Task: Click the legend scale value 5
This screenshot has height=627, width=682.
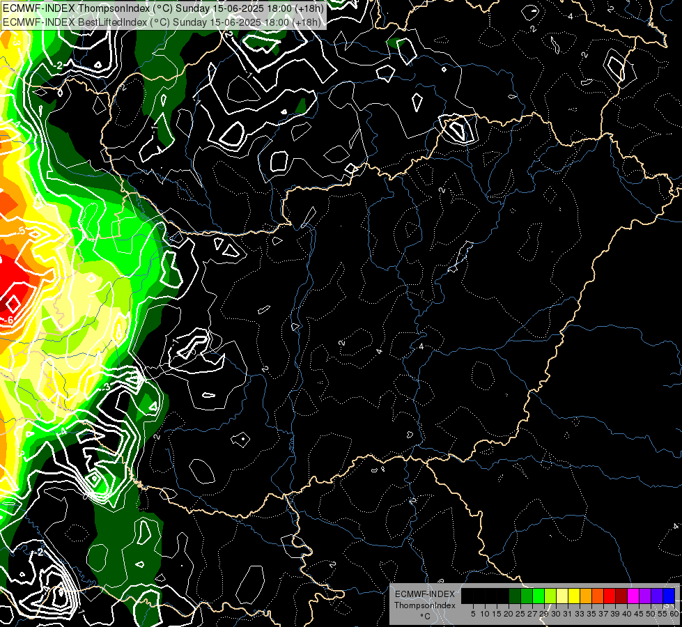Action: (473, 614)
